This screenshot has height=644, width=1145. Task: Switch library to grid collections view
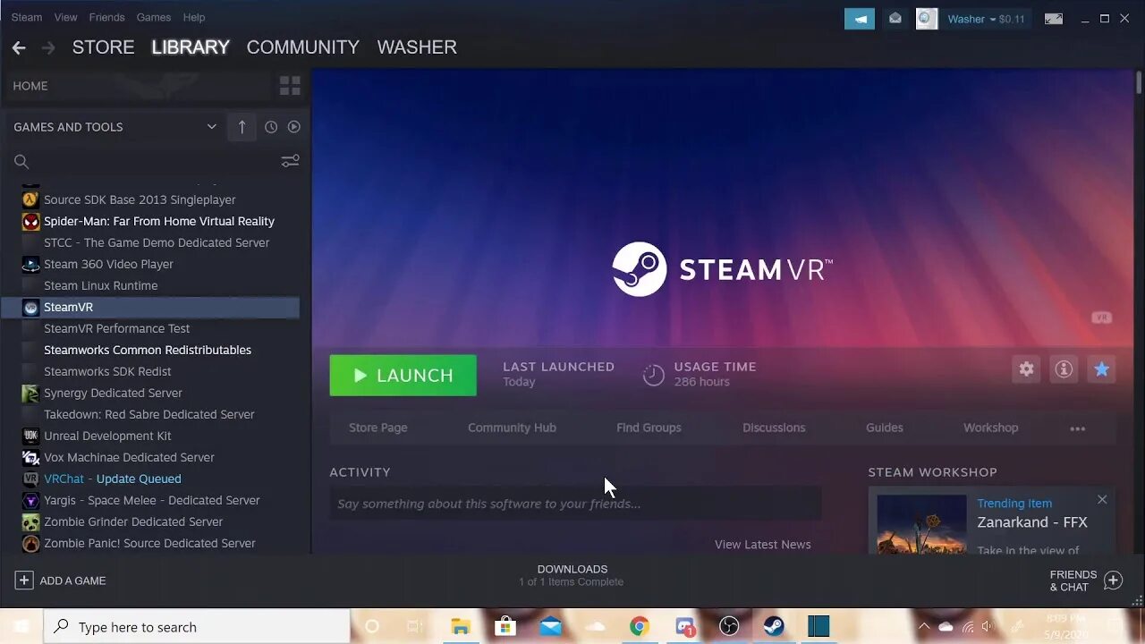click(x=290, y=86)
